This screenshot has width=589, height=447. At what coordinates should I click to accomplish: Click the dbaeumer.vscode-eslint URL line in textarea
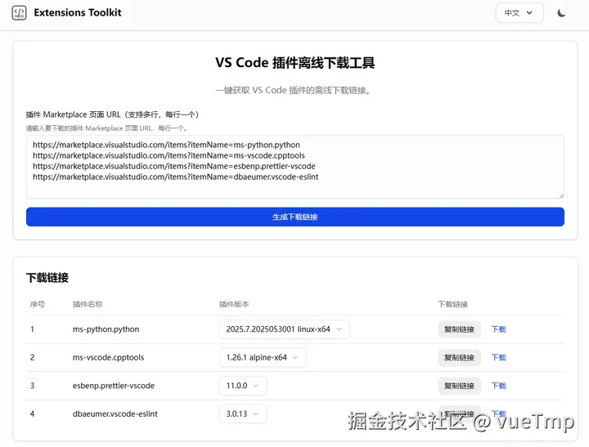(x=175, y=177)
